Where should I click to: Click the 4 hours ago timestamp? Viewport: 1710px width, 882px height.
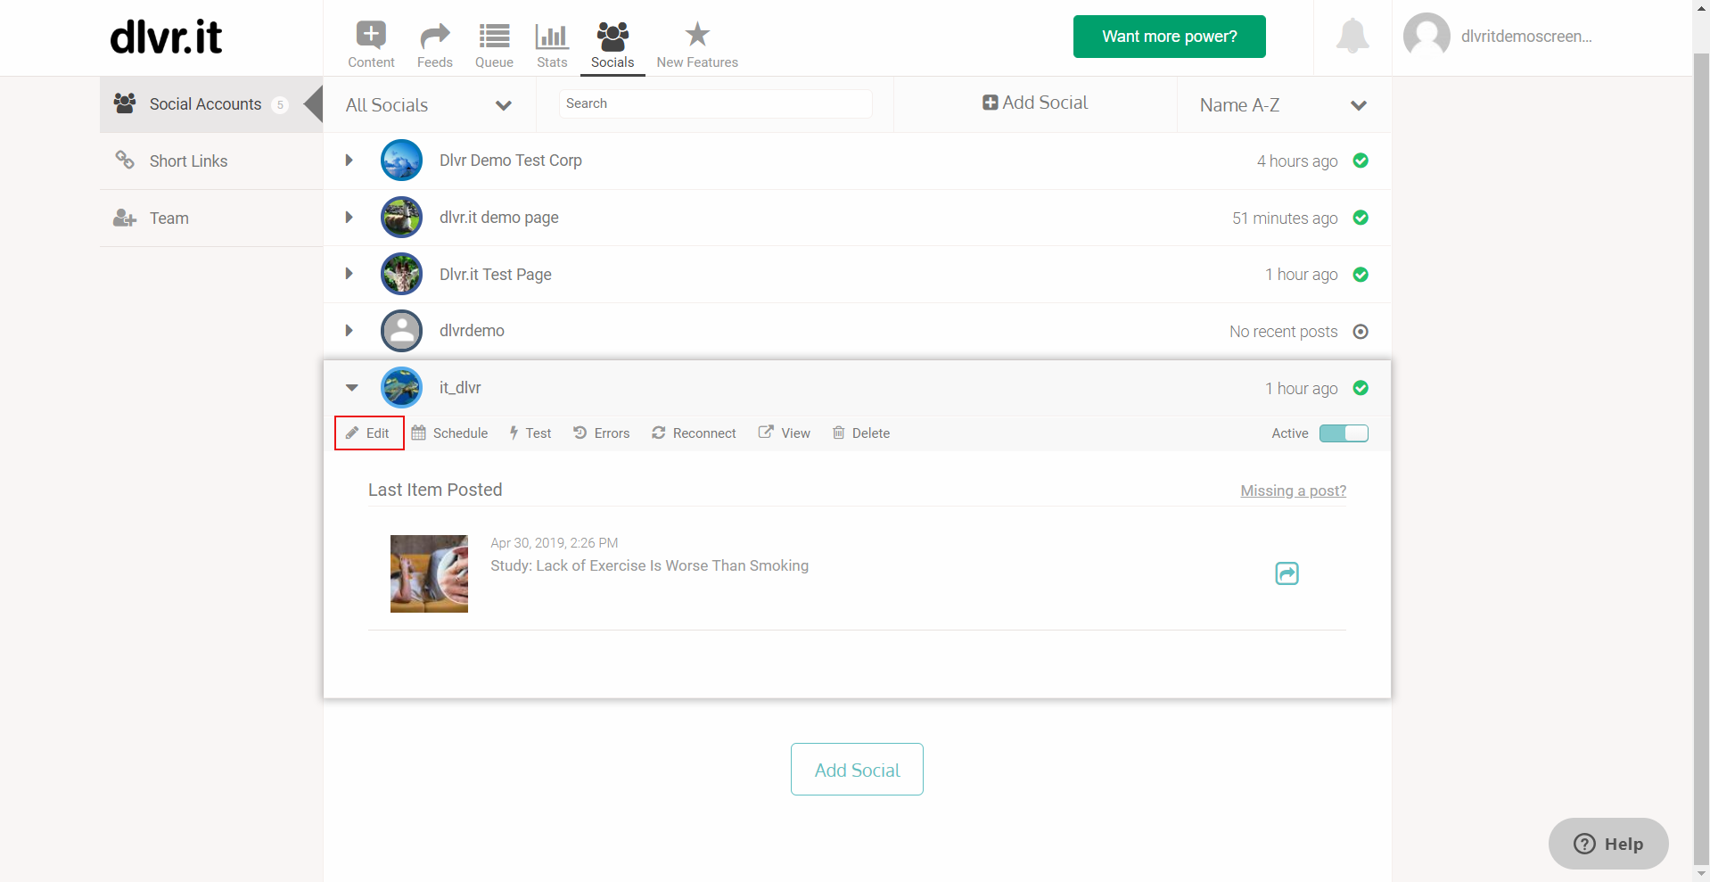tap(1297, 161)
